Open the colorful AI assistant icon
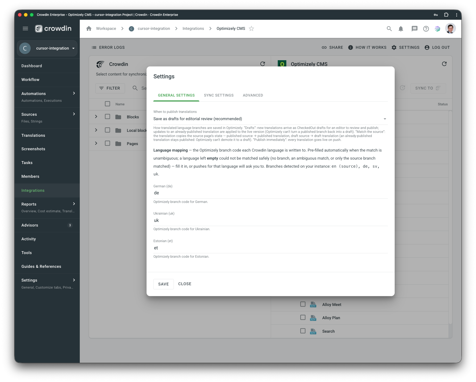476x382 pixels. [x=438, y=29]
